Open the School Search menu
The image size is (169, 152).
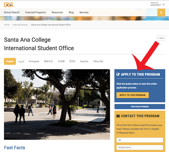pyautogui.click(x=12, y=12)
